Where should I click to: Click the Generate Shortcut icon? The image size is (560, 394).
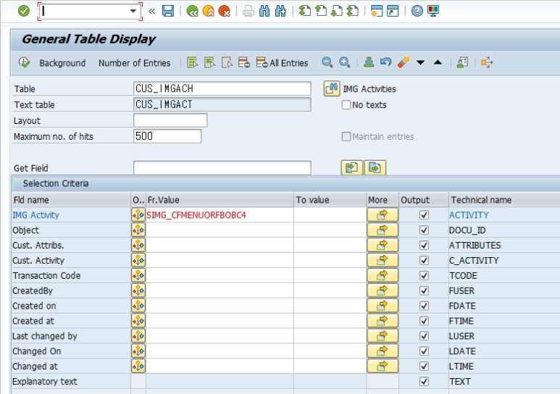point(393,11)
